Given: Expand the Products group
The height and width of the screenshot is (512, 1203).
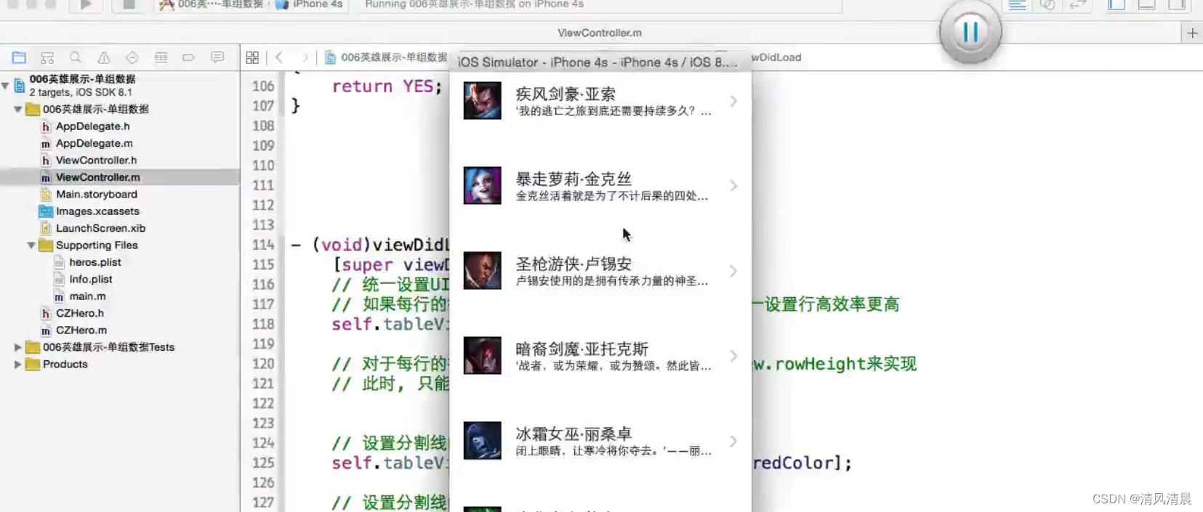Looking at the screenshot, I should 18,365.
